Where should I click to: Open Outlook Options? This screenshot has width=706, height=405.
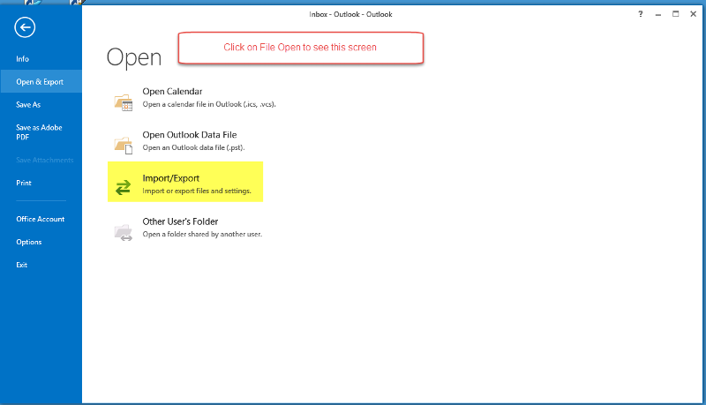[29, 242]
